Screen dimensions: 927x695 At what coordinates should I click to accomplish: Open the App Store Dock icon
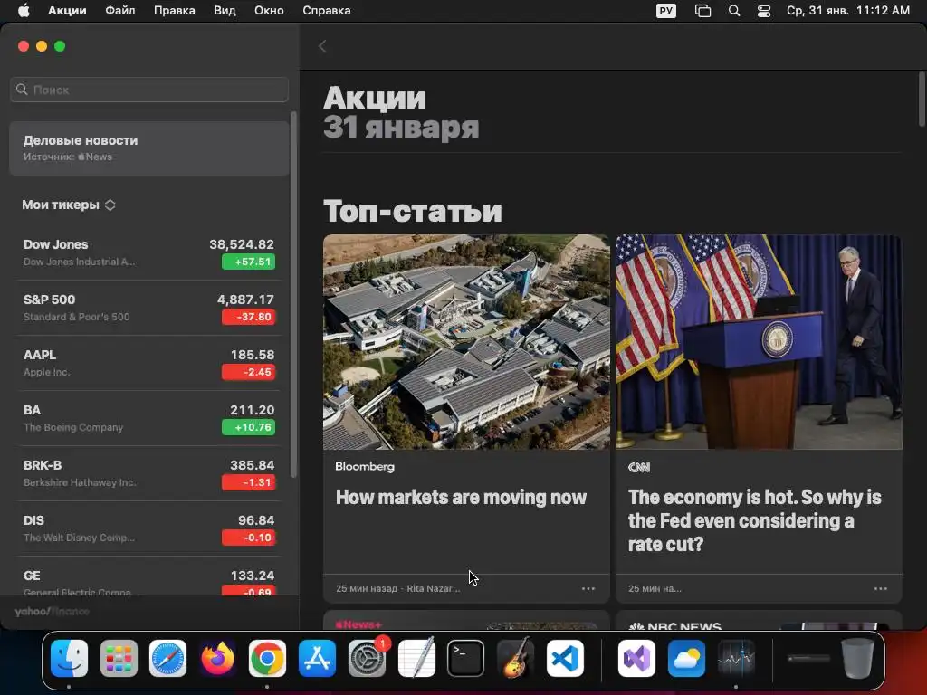(x=317, y=658)
